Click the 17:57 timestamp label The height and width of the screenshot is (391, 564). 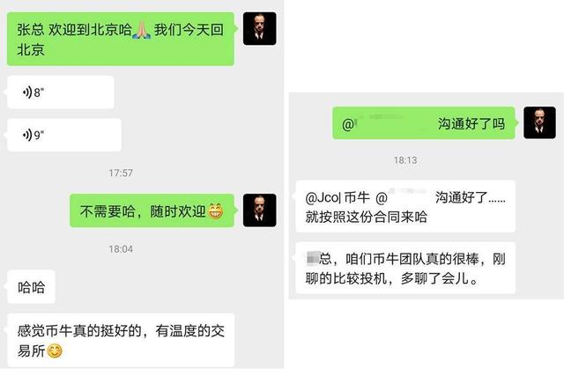[121, 173]
